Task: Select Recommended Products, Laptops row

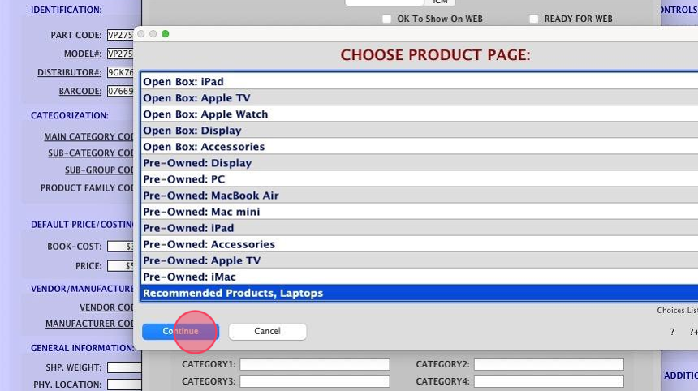Action: (420, 293)
